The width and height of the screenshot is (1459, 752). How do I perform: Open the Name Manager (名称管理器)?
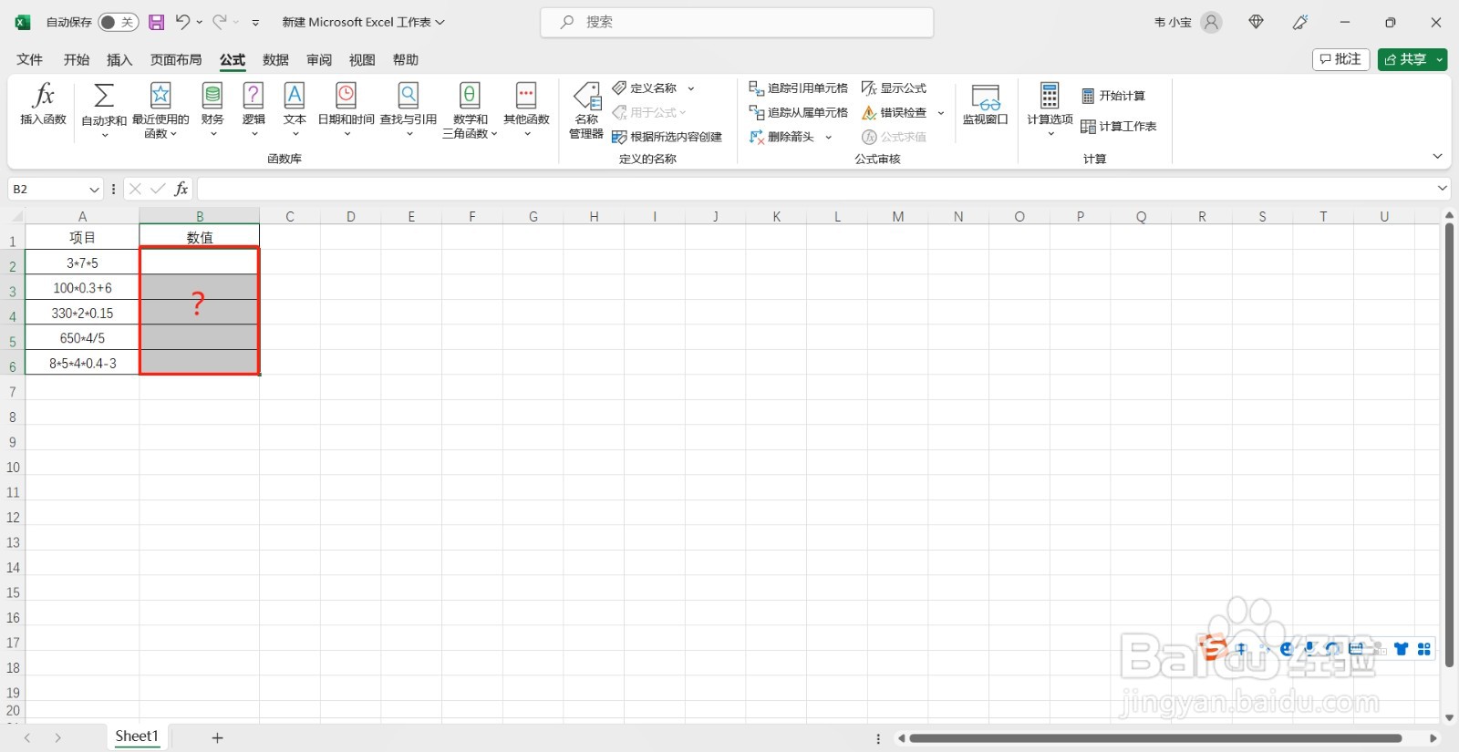(x=586, y=109)
